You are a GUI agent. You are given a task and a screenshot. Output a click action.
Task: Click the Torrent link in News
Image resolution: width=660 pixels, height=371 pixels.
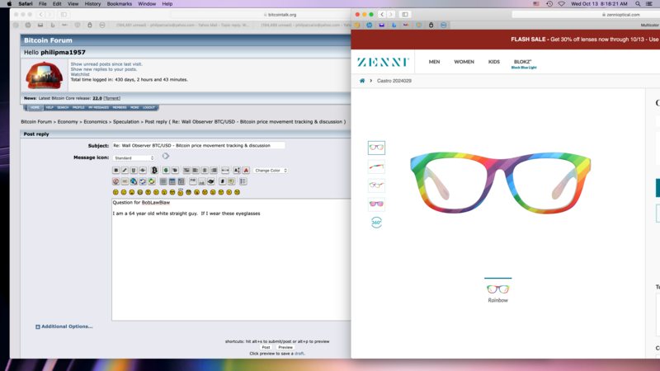[112, 98]
